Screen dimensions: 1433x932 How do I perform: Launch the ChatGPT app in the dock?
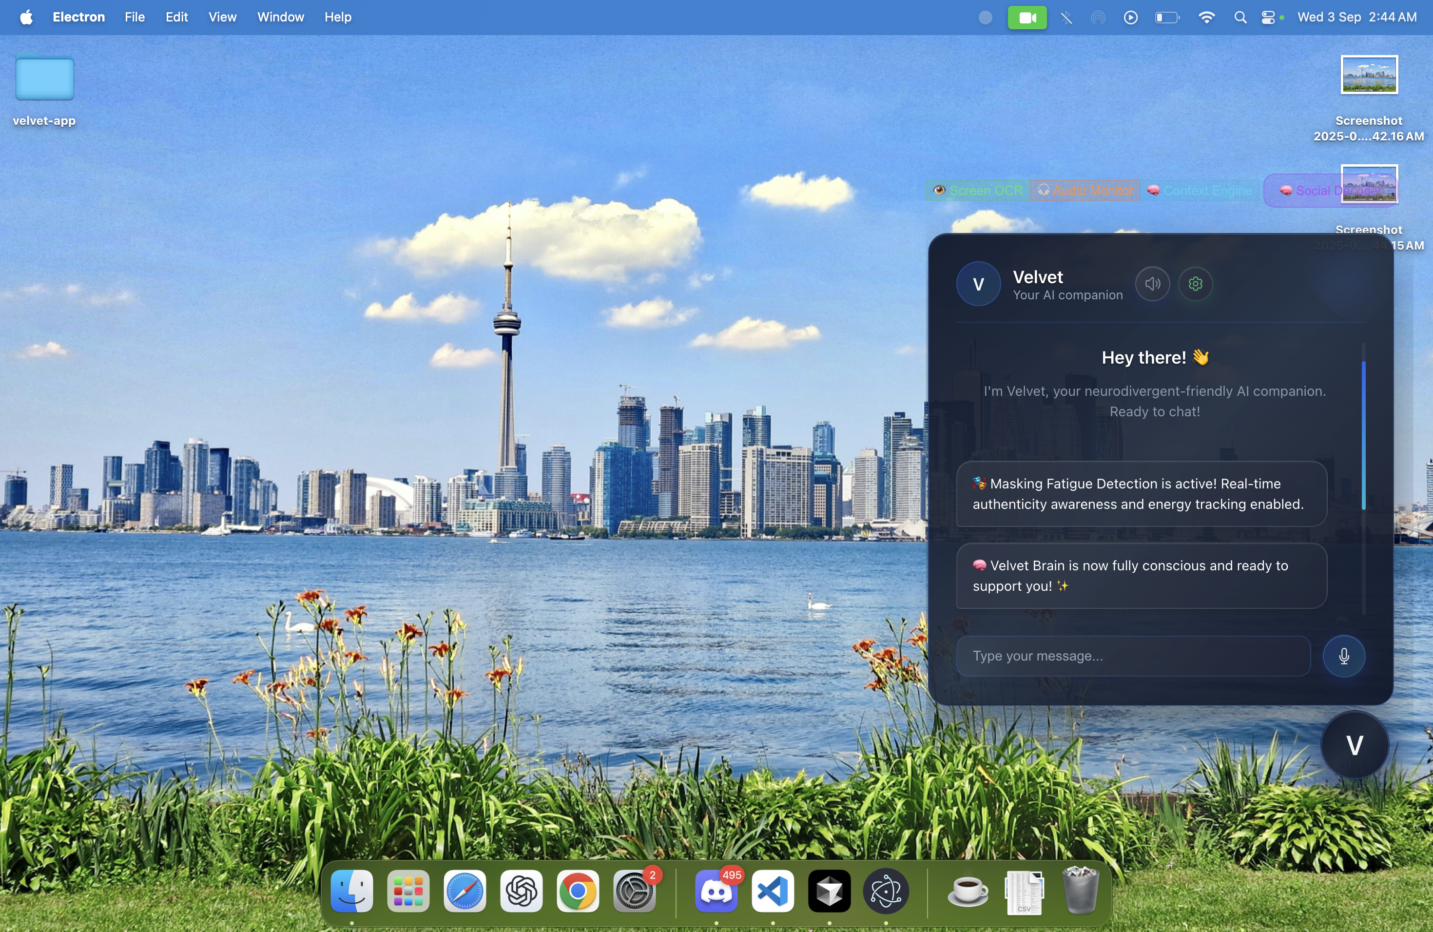click(x=522, y=891)
